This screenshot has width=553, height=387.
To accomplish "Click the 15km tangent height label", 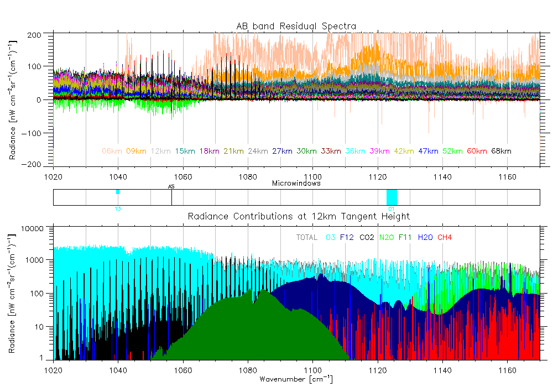I will pos(185,151).
